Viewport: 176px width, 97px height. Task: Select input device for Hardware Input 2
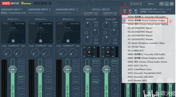coord(36,13)
